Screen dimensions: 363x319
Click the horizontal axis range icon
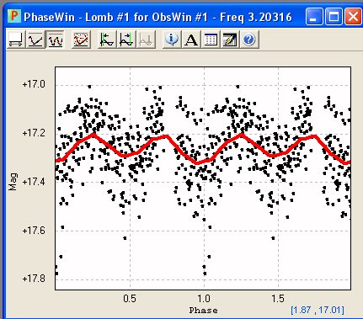coord(16,40)
